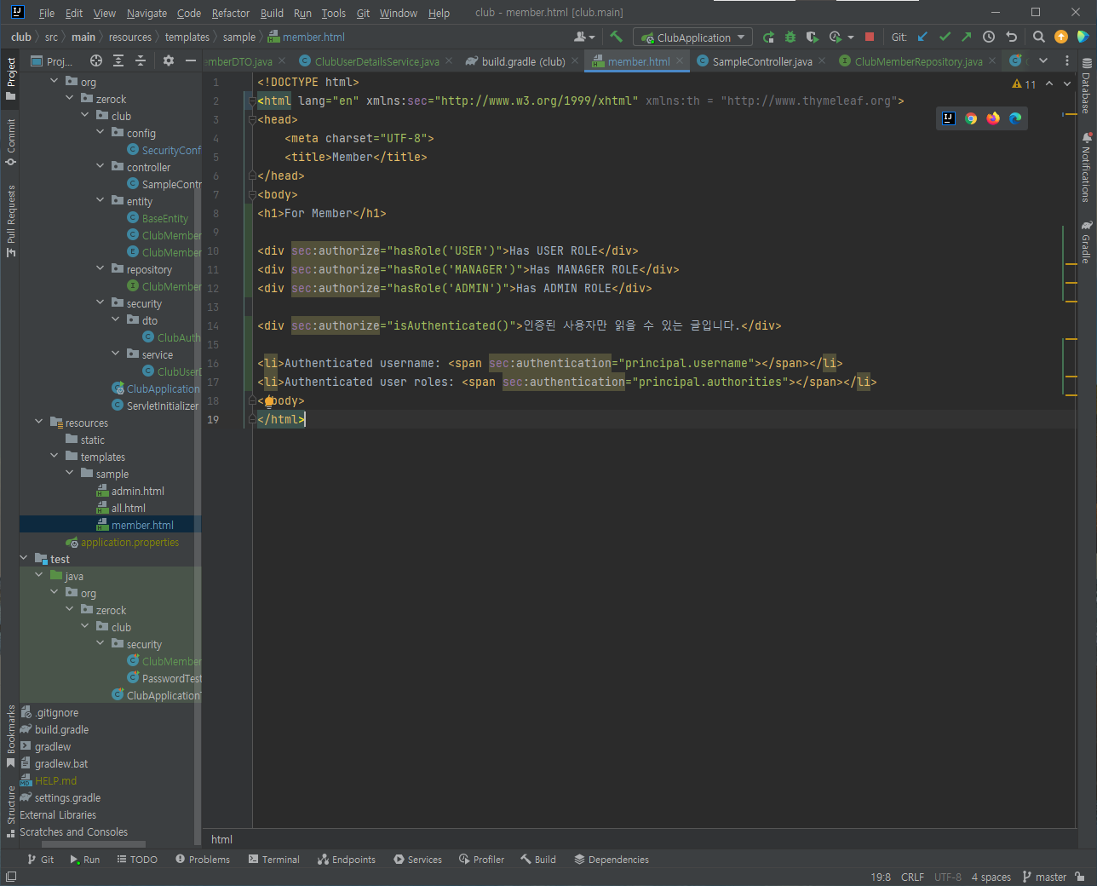The width and height of the screenshot is (1097, 886).
Task: Open the Database side panel
Action: (x=1086, y=86)
